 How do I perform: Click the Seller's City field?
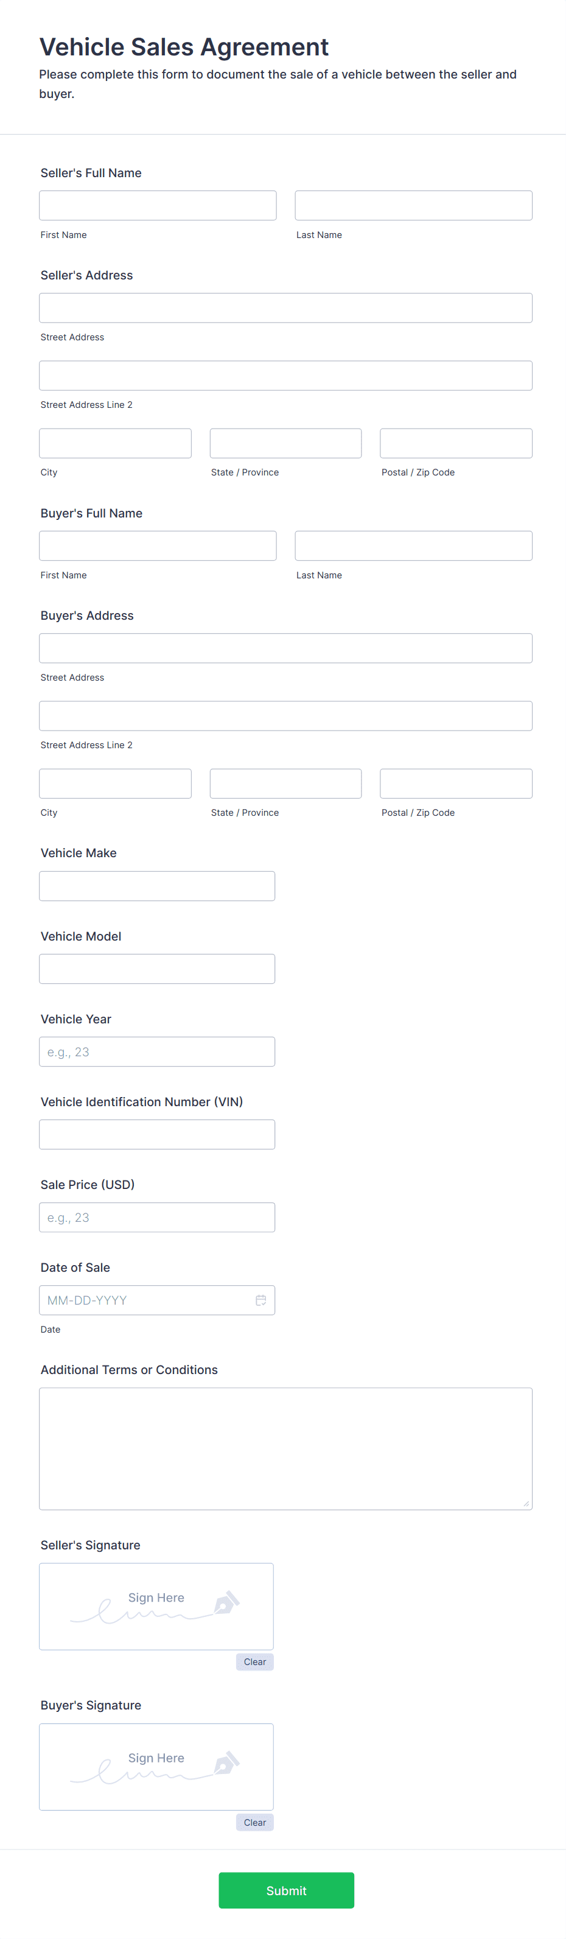(115, 443)
